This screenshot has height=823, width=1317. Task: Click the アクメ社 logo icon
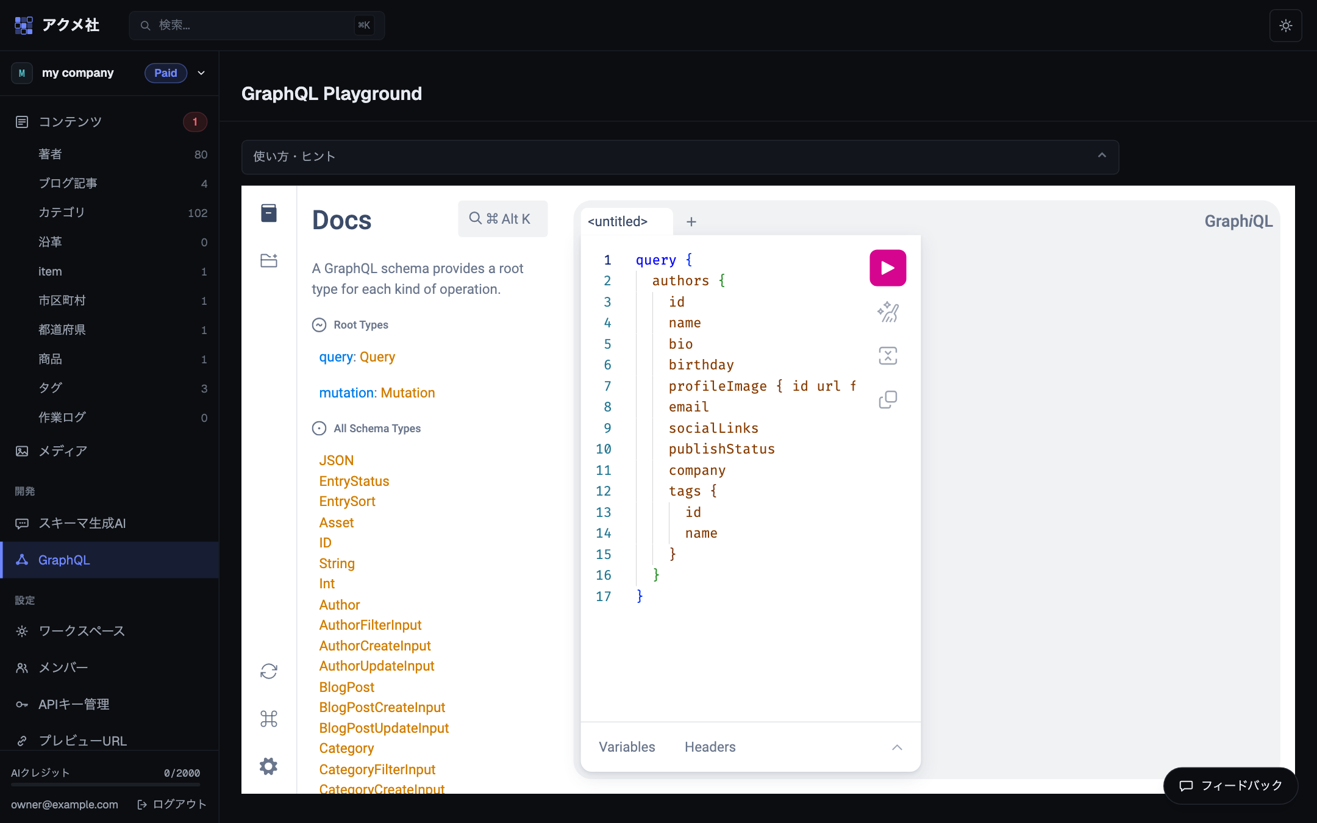(x=24, y=25)
